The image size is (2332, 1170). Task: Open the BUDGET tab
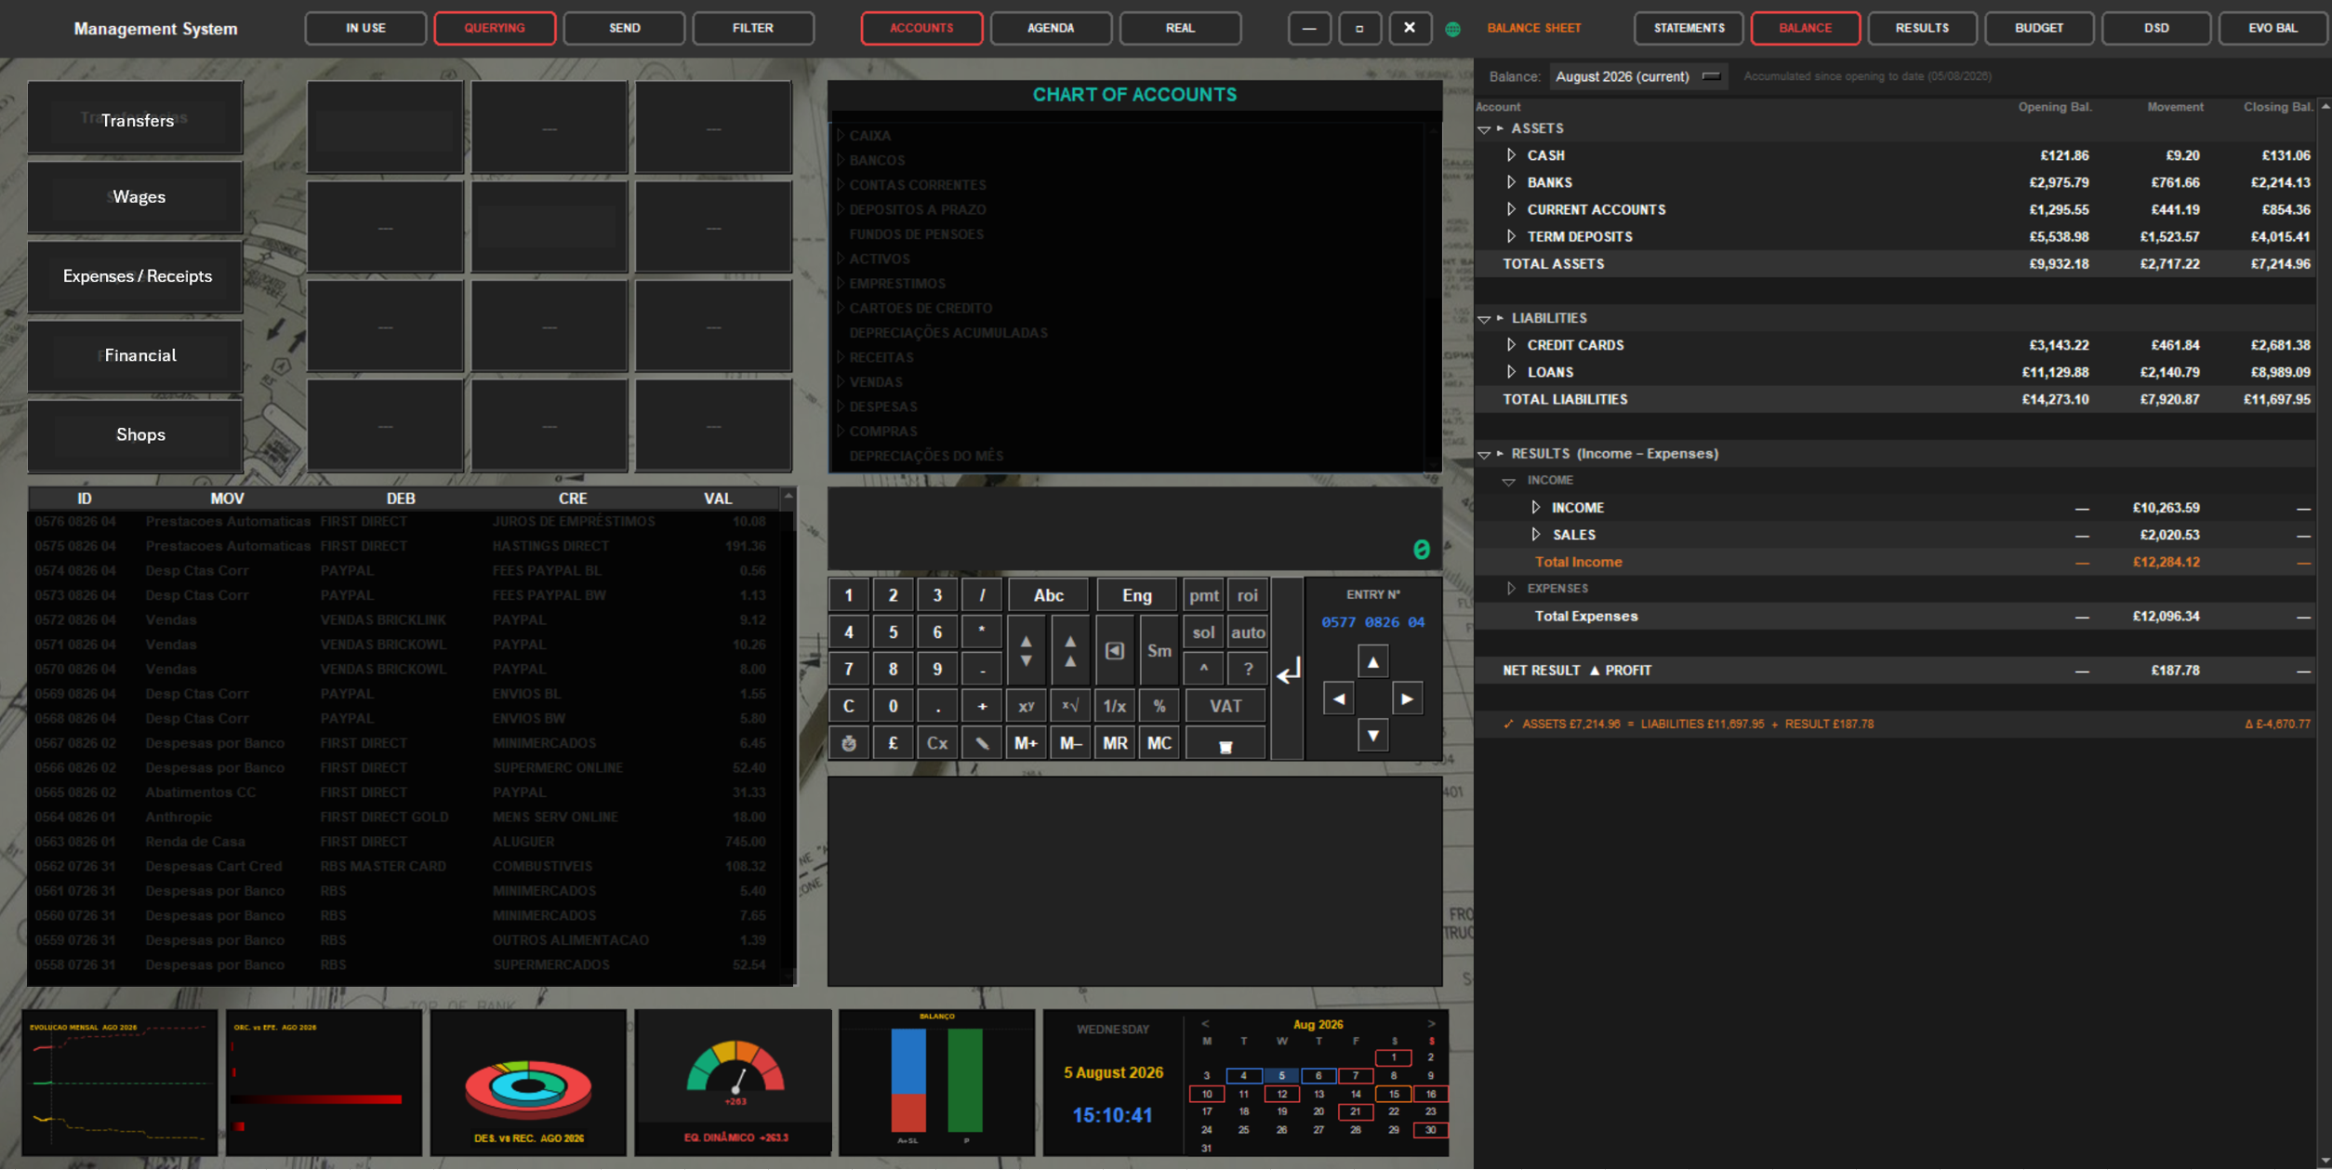click(x=2038, y=28)
